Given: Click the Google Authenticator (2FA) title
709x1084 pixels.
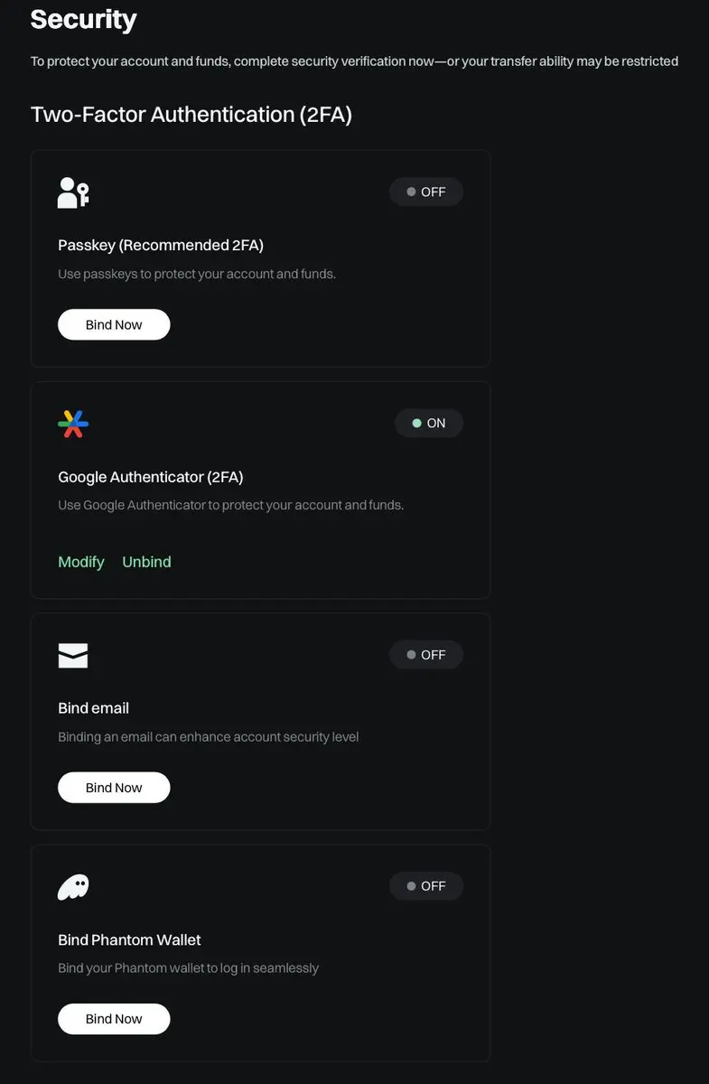Looking at the screenshot, I should [x=151, y=477].
